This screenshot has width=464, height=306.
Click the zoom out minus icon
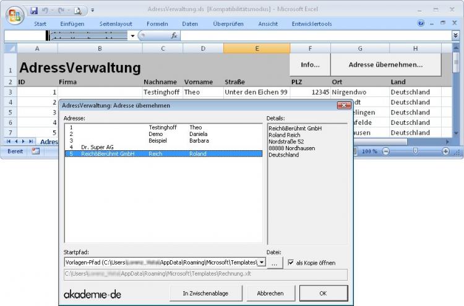386,151
